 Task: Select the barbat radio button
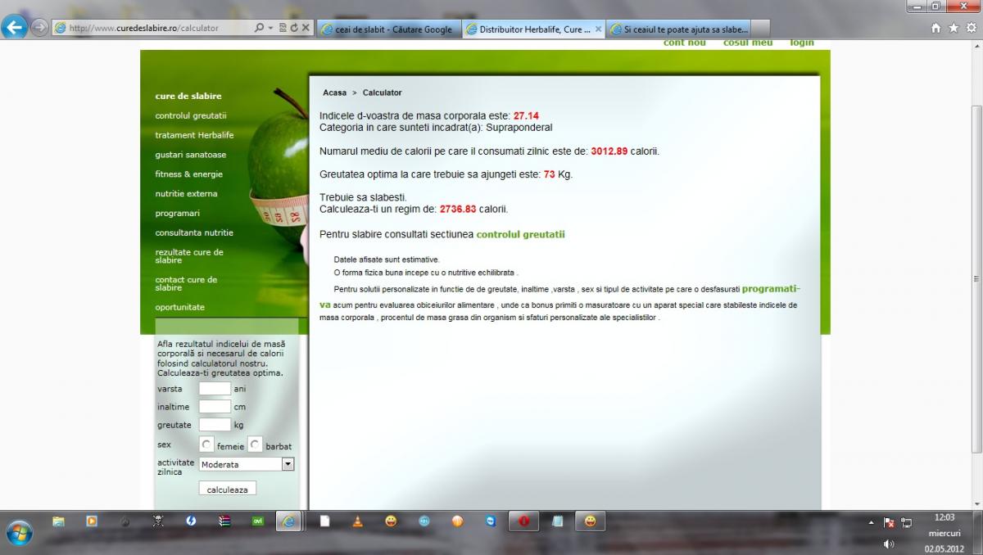pyautogui.click(x=256, y=444)
